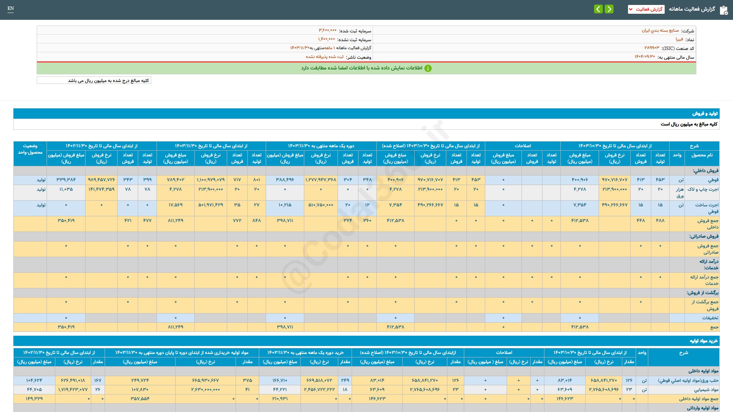Switch language with the EN link
733x412 pixels.
11,8
